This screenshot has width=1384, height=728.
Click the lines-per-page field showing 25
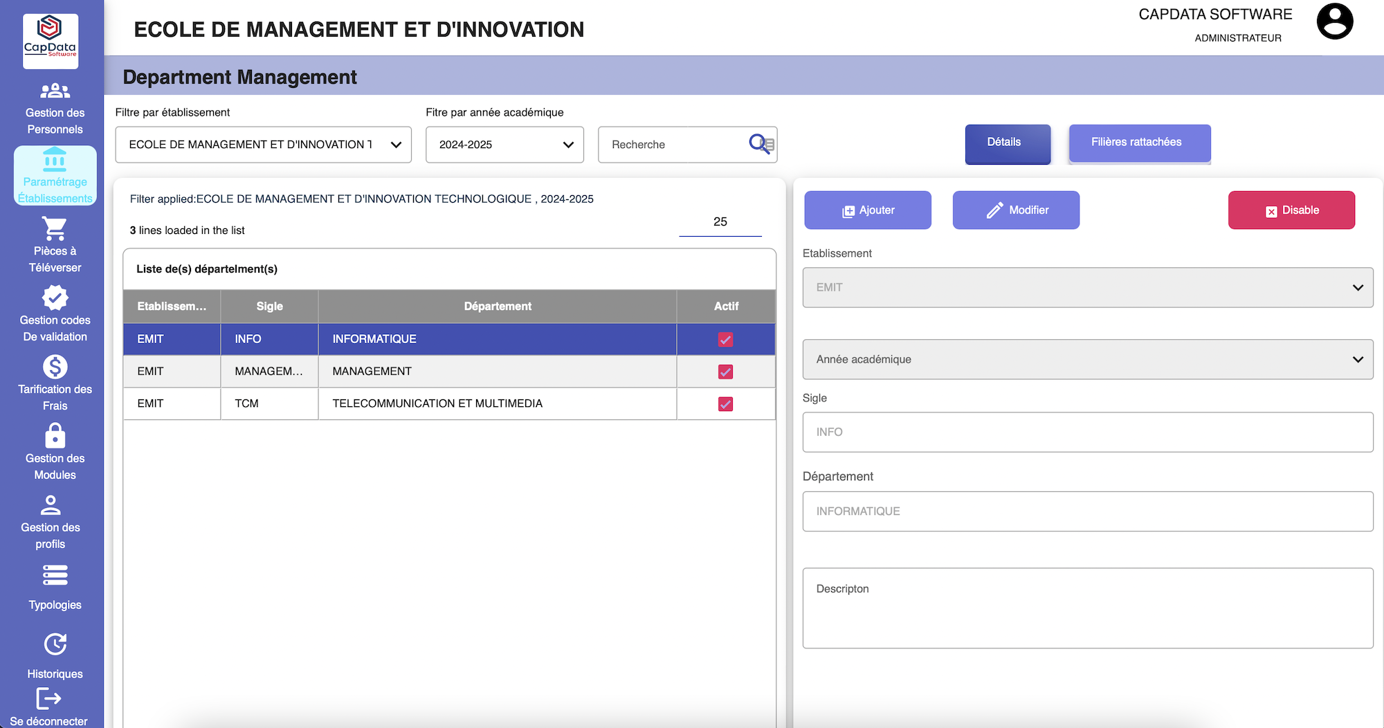click(x=720, y=222)
